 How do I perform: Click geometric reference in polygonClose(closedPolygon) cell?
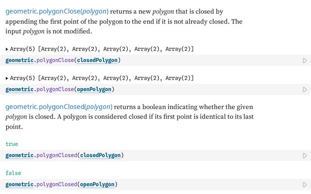19,60
